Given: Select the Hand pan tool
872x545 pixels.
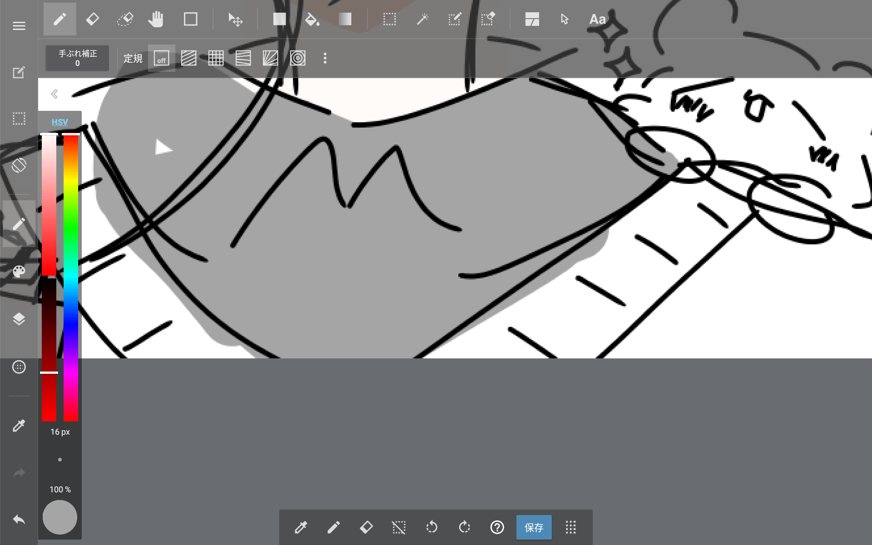Looking at the screenshot, I should click(x=156, y=19).
